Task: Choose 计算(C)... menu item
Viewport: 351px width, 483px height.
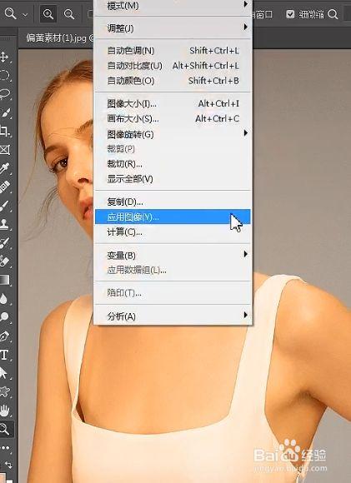Action: click(173, 232)
